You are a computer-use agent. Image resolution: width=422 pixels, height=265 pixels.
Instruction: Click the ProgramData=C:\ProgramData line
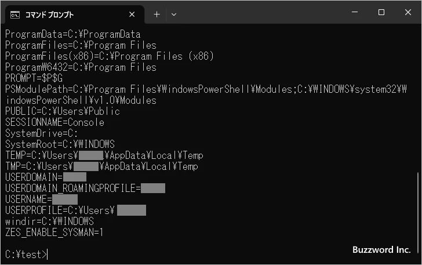(73, 34)
